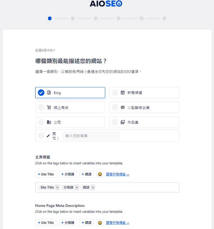The width and height of the screenshot is (214, 229).
Task: Insert 標語 tag into Meta Description
Action: [86, 223]
